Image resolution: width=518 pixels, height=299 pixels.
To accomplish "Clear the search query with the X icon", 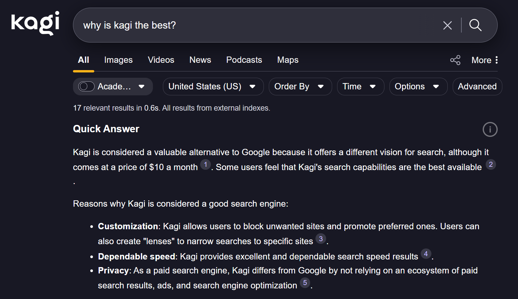I will click(x=447, y=25).
